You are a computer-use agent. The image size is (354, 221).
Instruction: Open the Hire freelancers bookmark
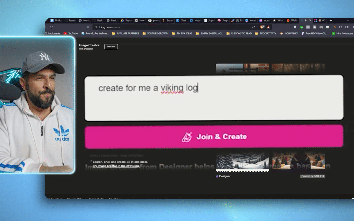point(342,33)
